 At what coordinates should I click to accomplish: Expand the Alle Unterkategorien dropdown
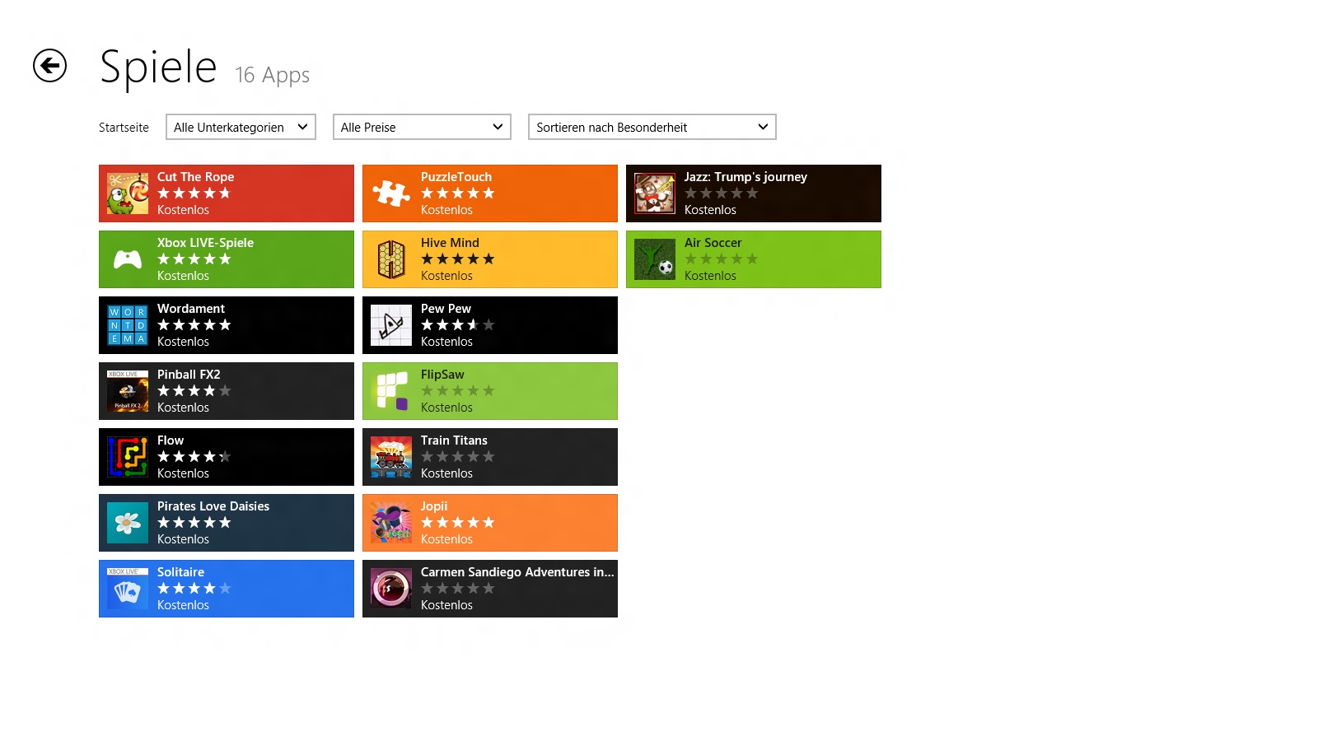241,127
